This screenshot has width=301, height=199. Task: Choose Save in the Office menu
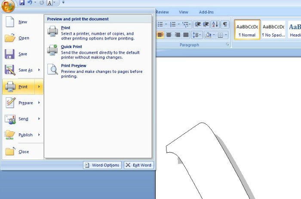[x=23, y=54]
